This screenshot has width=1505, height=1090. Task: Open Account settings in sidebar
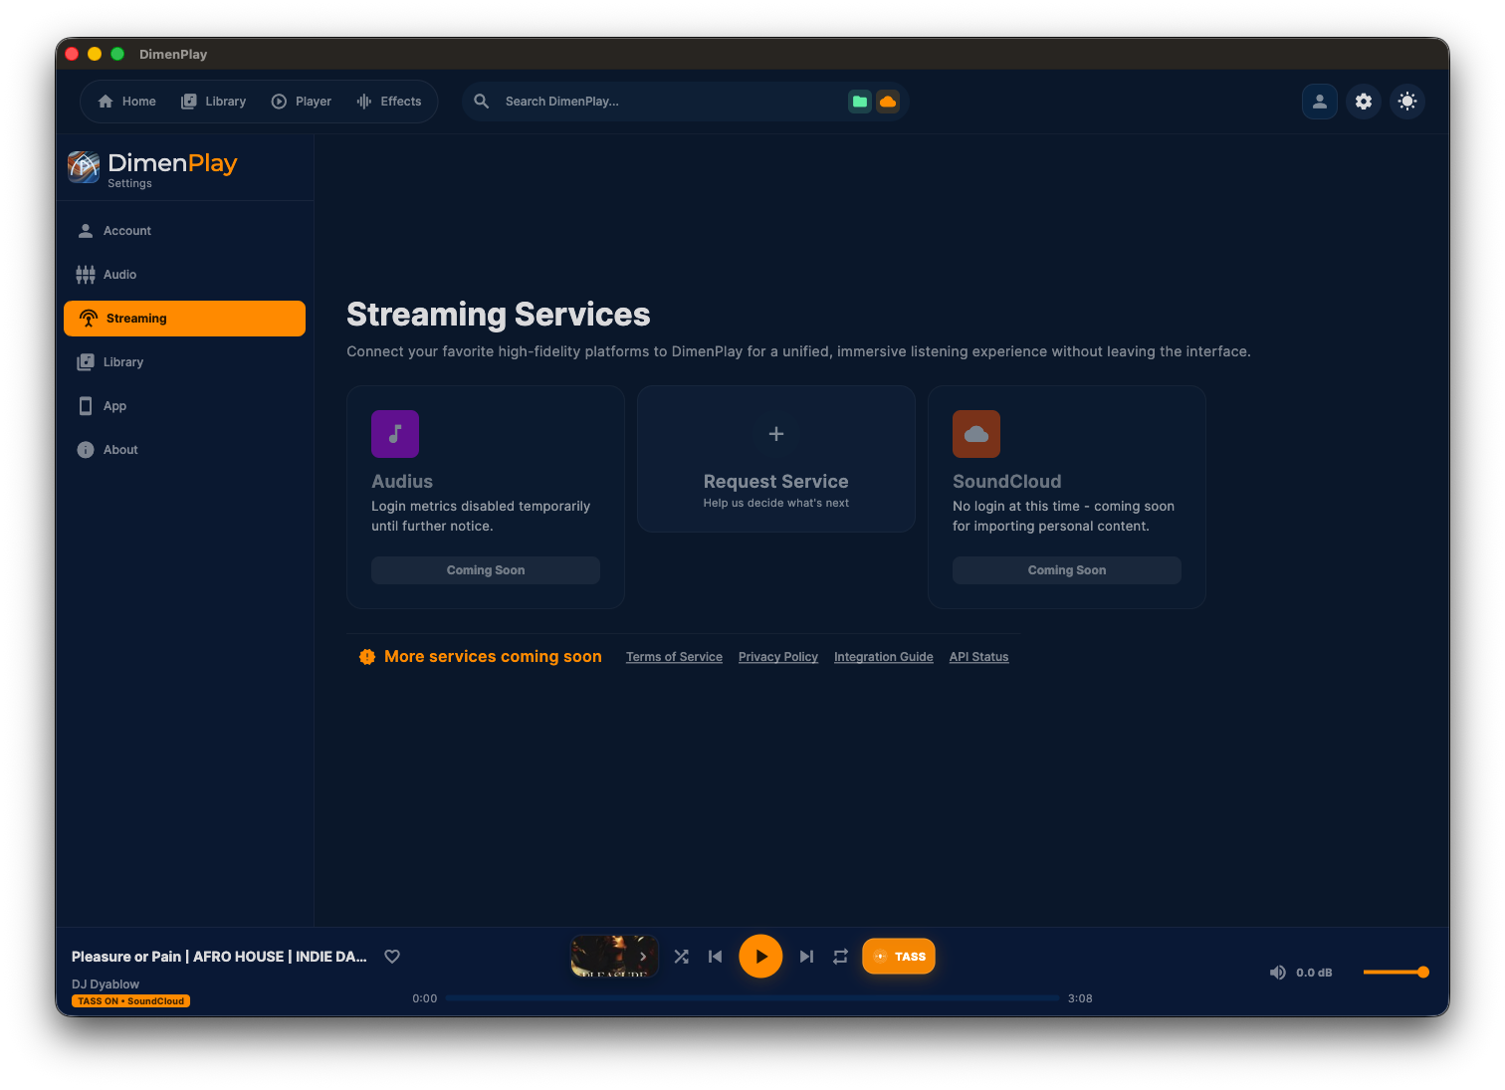click(x=184, y=231)
